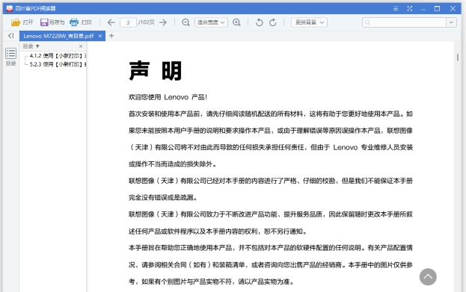Click the page number input field

click(x=128, y=22)
